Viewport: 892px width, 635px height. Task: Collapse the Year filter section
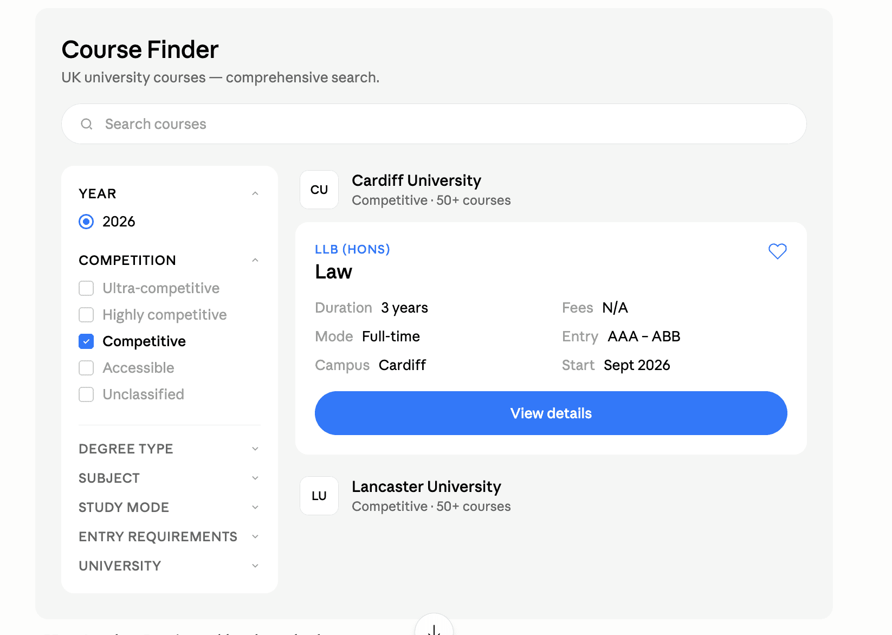255,194
